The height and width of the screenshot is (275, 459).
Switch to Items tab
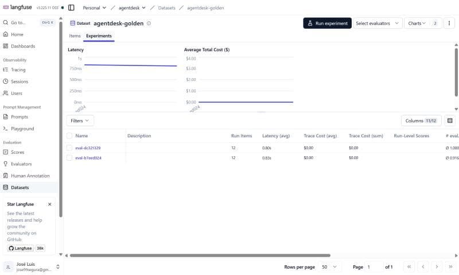pos(75,36)
